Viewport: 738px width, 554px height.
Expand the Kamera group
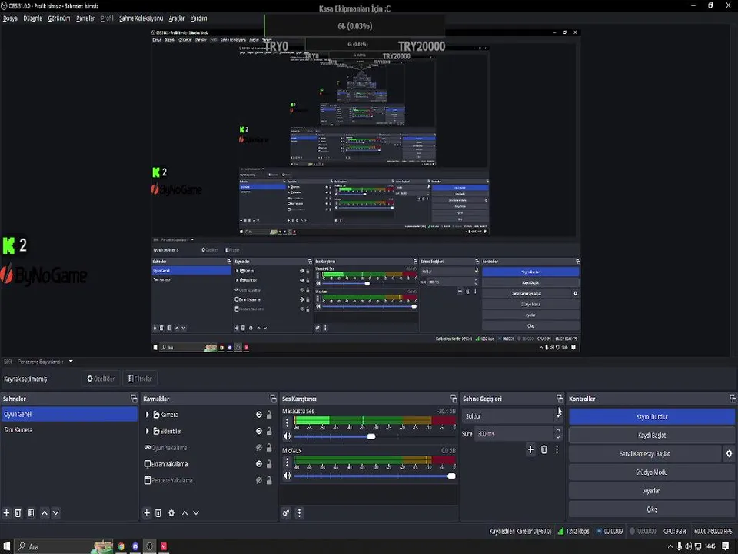click(x=148, y=415)
